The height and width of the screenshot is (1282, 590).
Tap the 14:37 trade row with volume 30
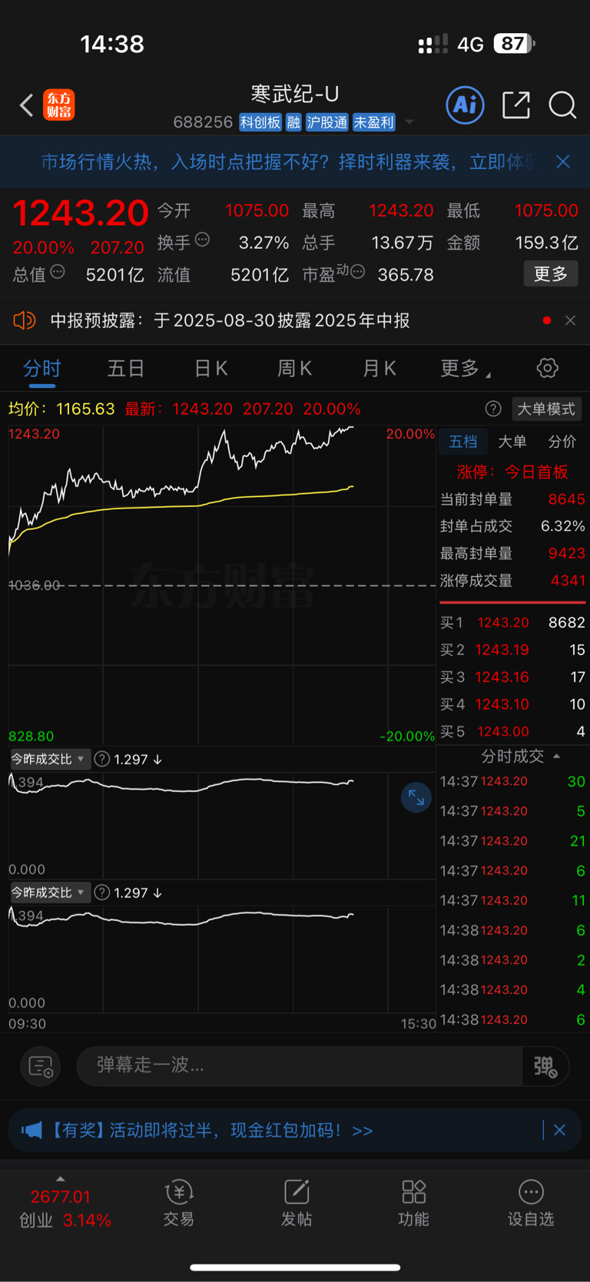click(x=512, y=781)
